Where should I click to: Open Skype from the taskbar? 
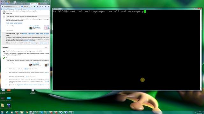click(x=41, y=112)
